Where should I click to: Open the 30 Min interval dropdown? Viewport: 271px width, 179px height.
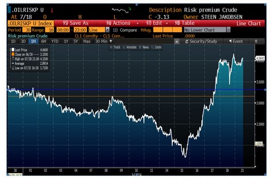coord(103,41)
